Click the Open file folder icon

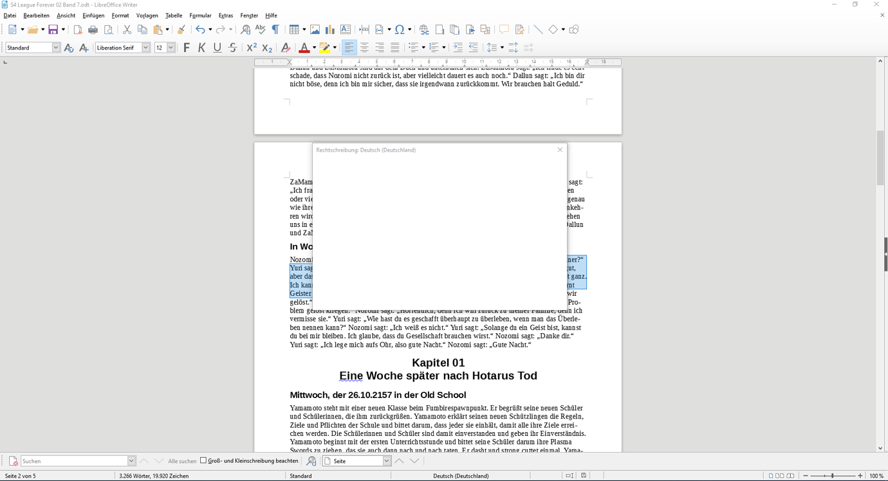[32, 30]
